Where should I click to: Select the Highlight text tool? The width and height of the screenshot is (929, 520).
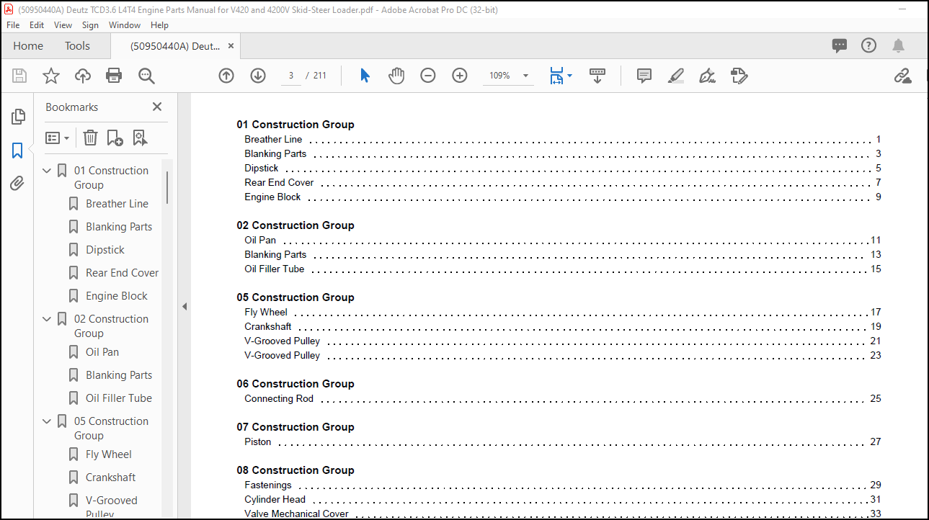pyautogui.click(x=676, y=76)
